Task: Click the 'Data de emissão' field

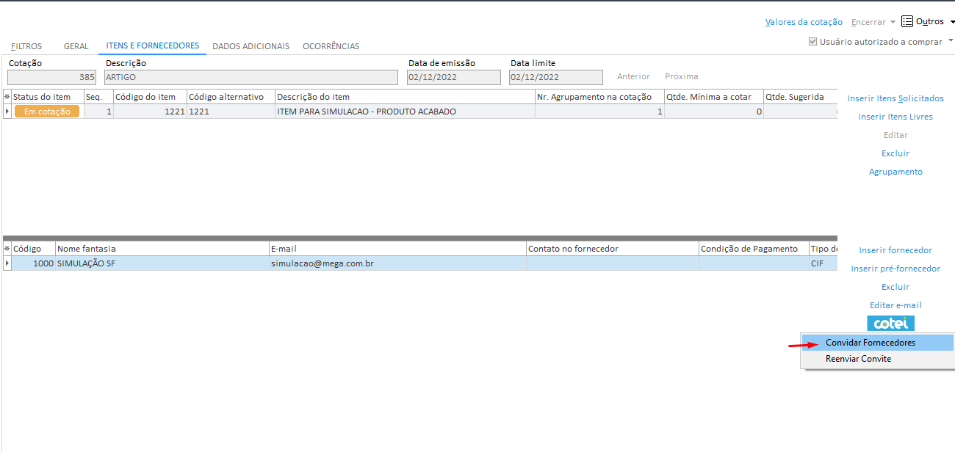Action: pos(454,77)
